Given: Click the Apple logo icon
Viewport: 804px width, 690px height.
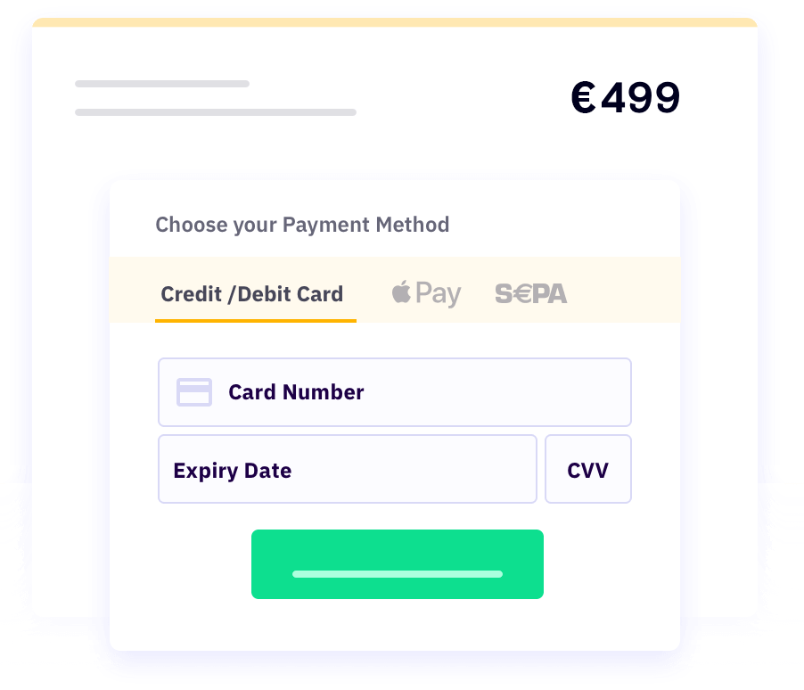Looking at the screenshot, I should pyautogui.click(x=401, y=292).
